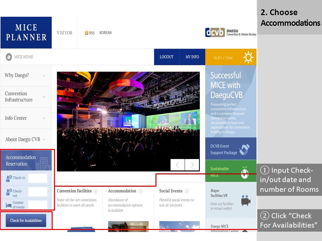Click the handshake icon on DCVB Event Support Package

coord(245,149)
